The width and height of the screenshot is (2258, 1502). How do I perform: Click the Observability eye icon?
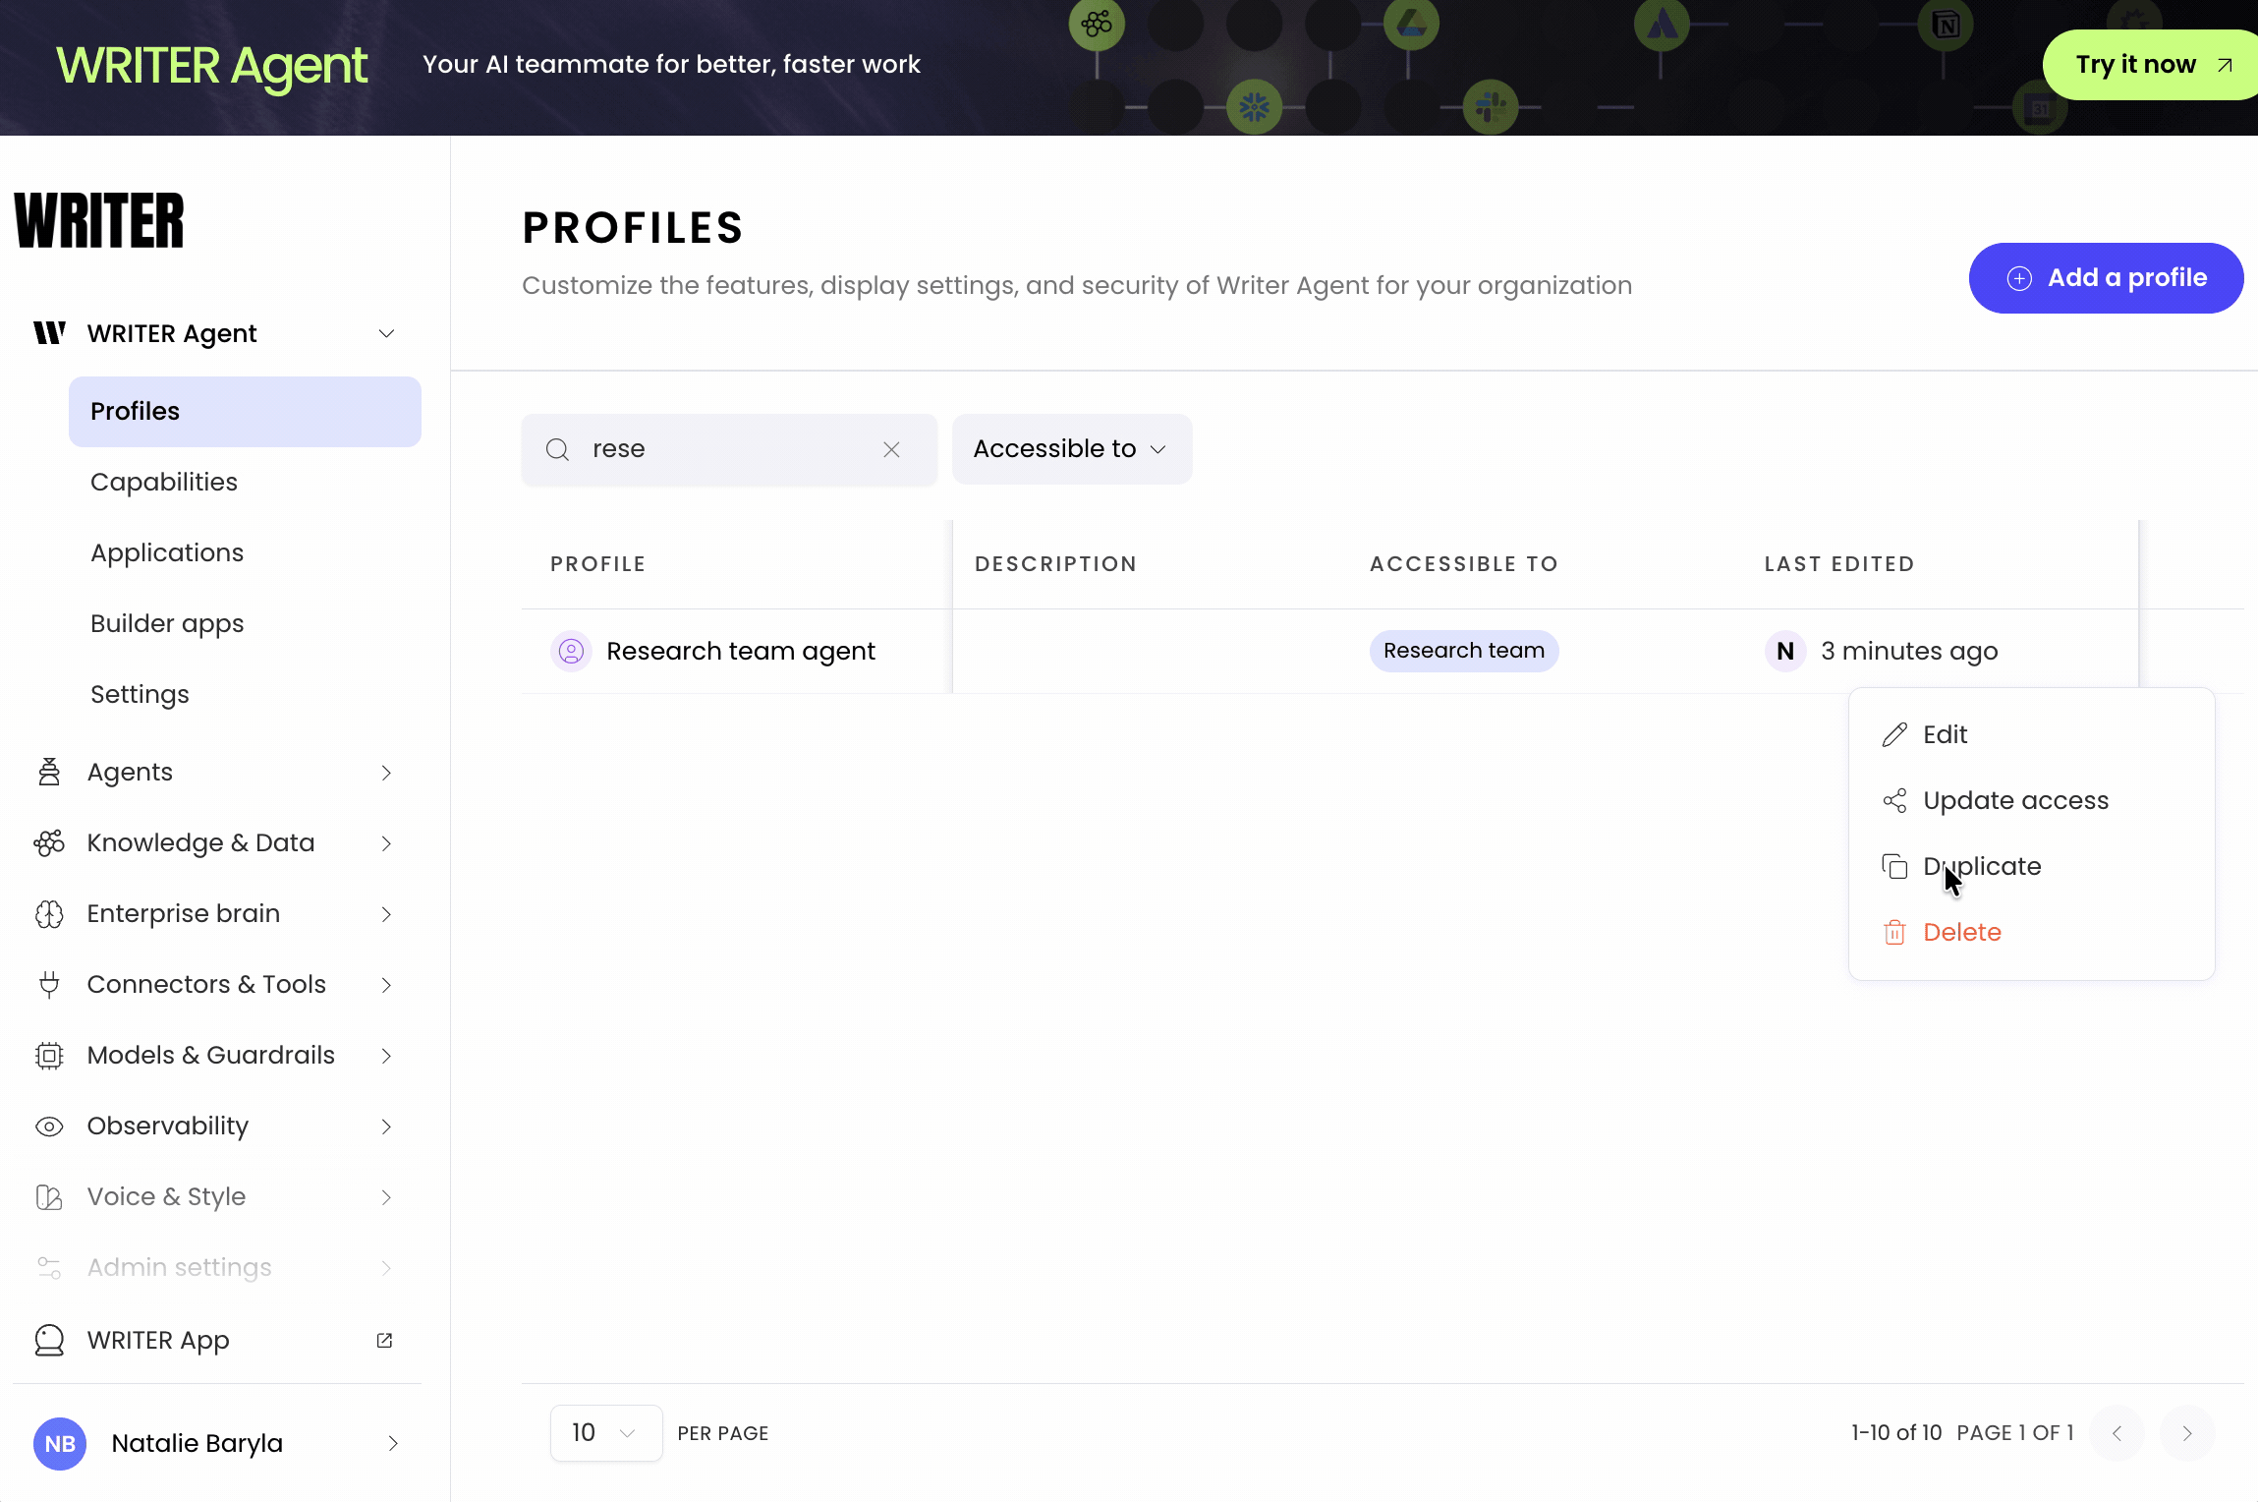click(49, 1126)
